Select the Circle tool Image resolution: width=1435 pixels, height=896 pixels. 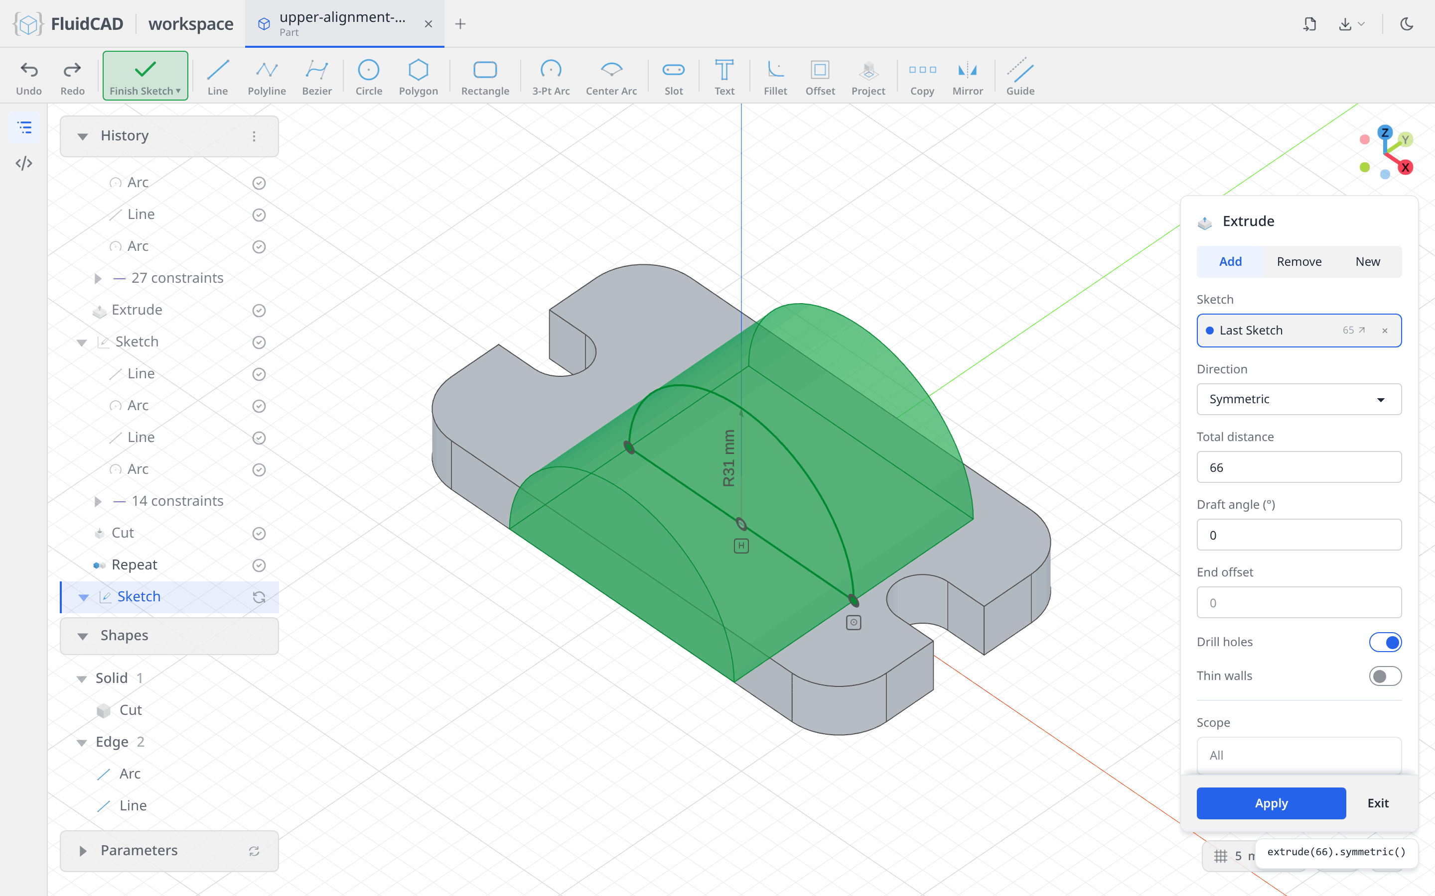click(x=368, y=77)
